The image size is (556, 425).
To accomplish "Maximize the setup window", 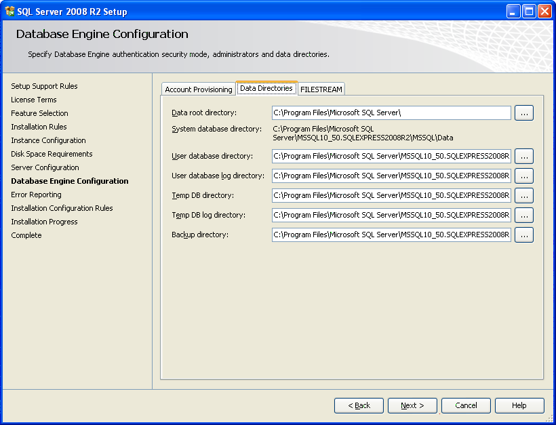I will pyautogui.click(x=529, y=12).
